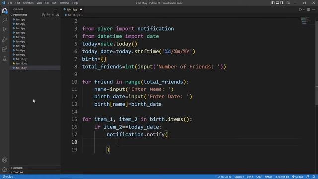Split the editor to the right
Image resolution: width=318 pixels, height=179 pixels.
(x=308, y=9)
